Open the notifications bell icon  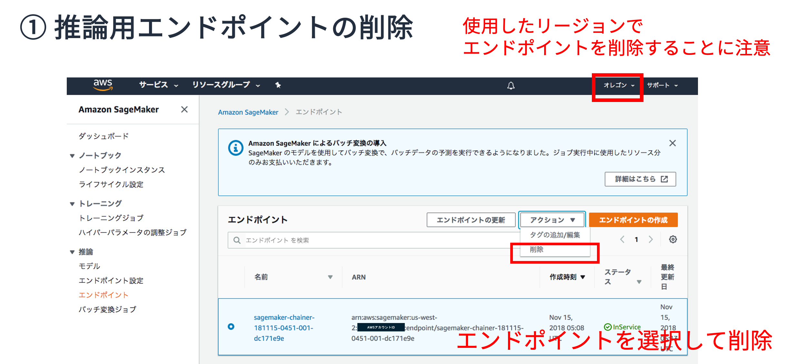tap(511, 86)
